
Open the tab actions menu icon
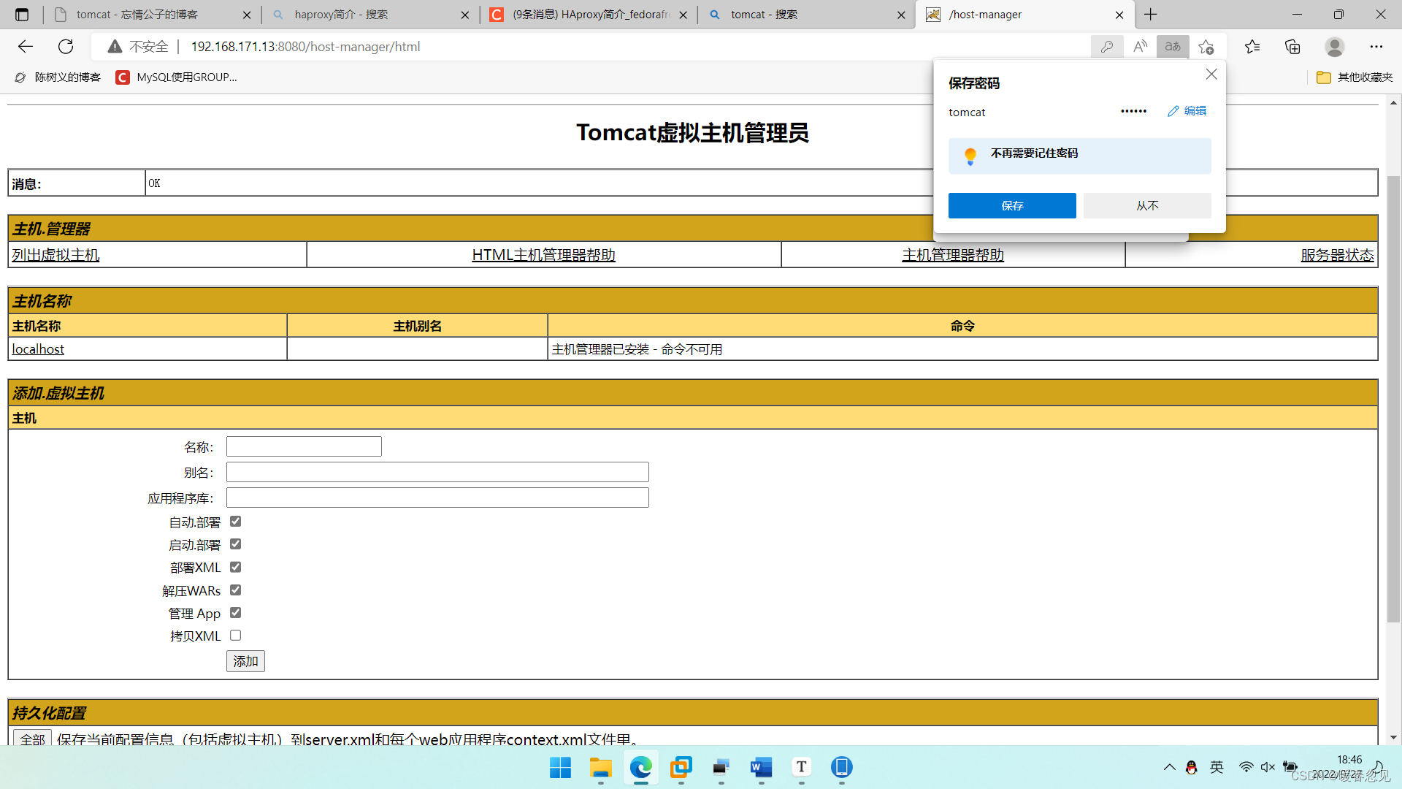tap(22, 15)
